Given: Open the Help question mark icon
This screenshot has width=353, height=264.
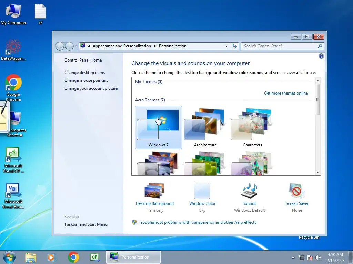Looking at the screenshot, I should (321, 56).
